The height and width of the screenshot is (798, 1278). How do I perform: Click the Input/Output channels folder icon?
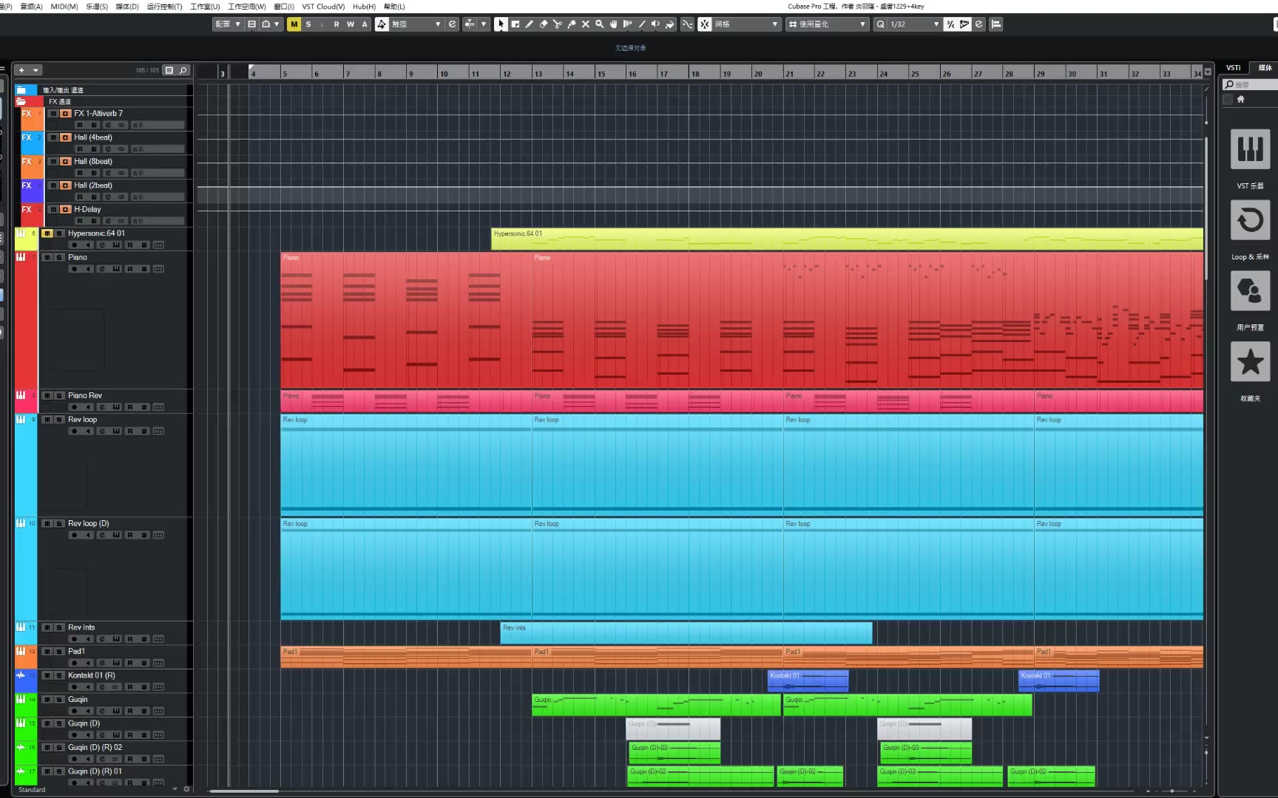click(21, 90)
